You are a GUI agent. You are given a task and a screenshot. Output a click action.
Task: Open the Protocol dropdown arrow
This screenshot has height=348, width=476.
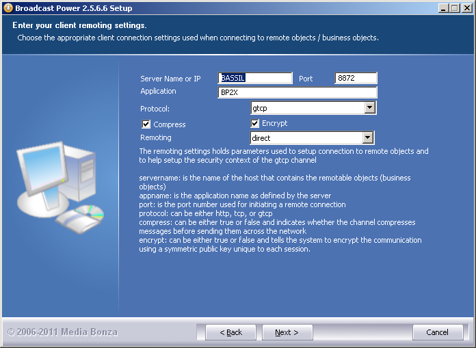pyautogui.click(x=370, y=108)
